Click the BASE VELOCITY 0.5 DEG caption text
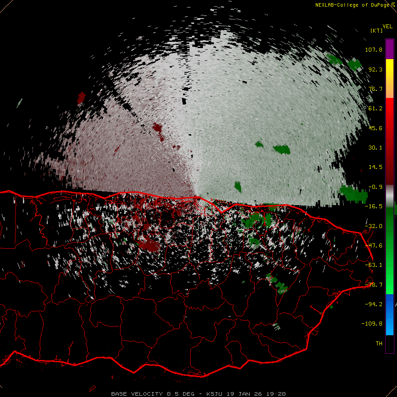The height and width of the screenshot is (397, 397). coord(153,394)
